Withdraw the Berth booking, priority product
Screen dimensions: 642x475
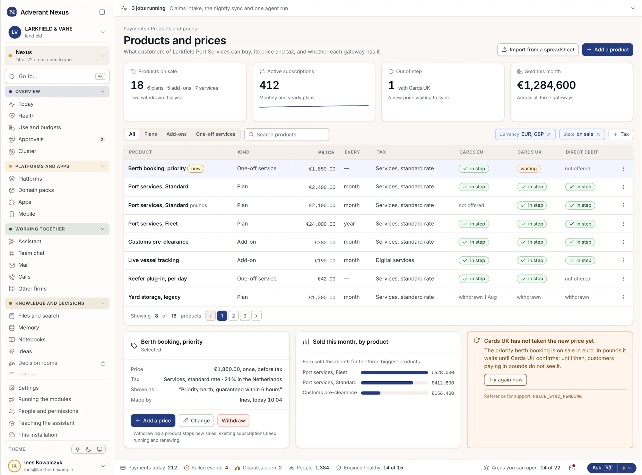(233, 421)
